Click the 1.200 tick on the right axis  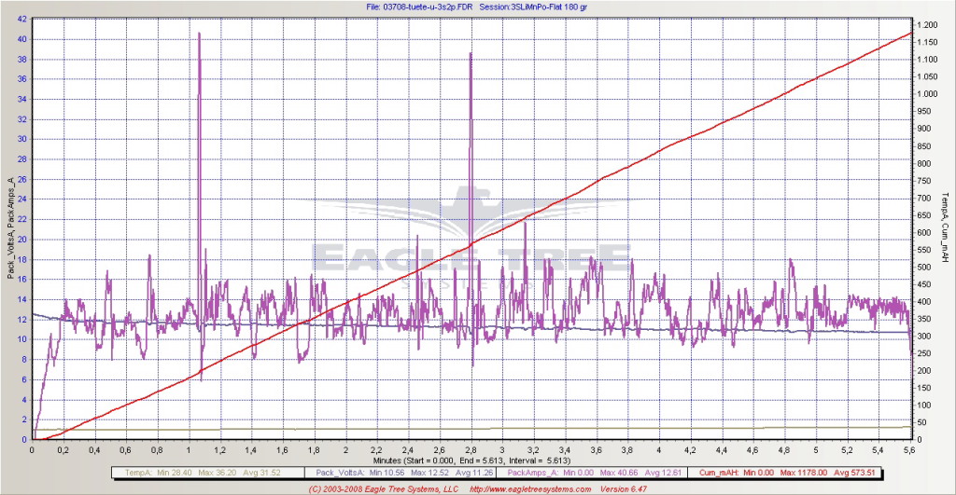tap(927, 25)
